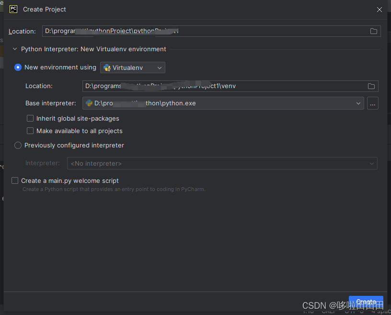
Task: Enable 'Inherit global site-packages'
Action: tap(30, 118)
